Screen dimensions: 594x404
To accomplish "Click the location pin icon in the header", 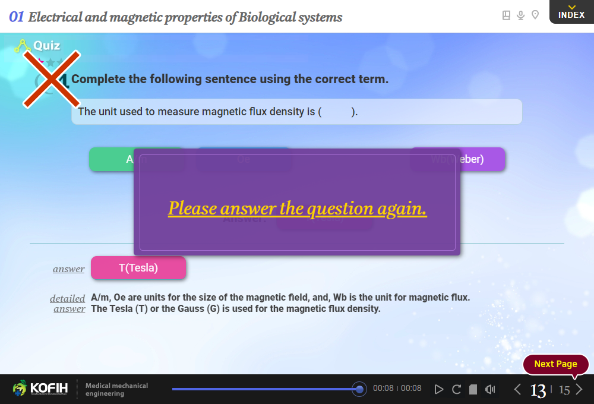I will pyautogui.click(x=535, y=15).
